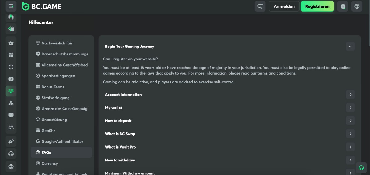Go to Google-Authentifikator help topic
Image resolution: width=370 pixels, height=175 pixels.
click(62, 141)
